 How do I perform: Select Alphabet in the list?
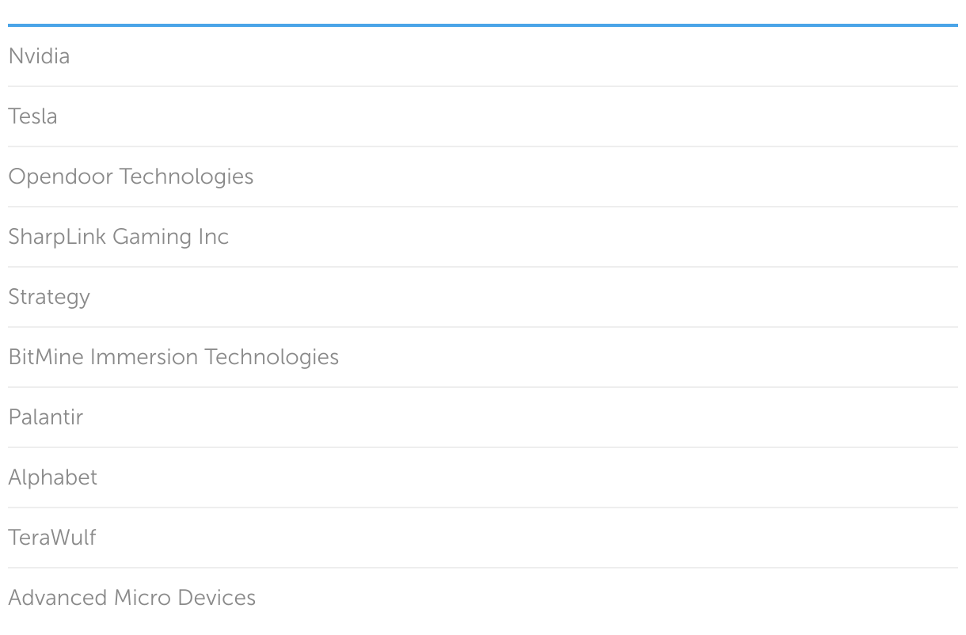(x=52, y=477)
